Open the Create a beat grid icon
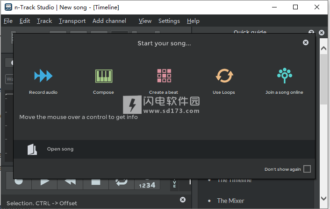 (x=164, y=76)
